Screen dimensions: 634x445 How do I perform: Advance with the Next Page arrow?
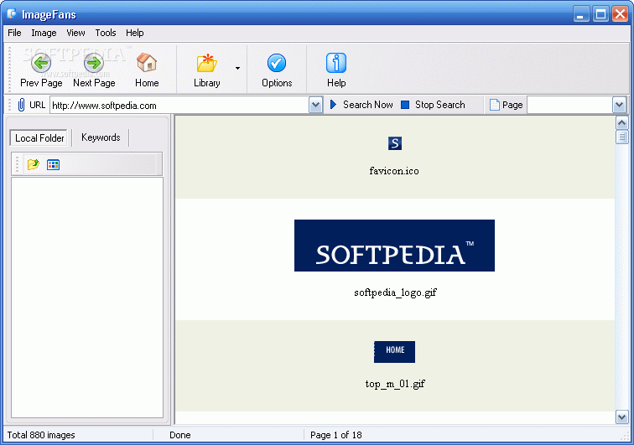pos(94,70)
